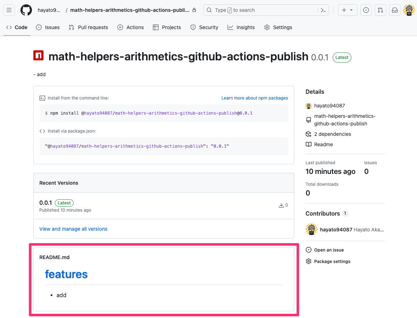Jump to Readme from Details
This screenshot has width=417, height=318.
(x=323, y=144)
